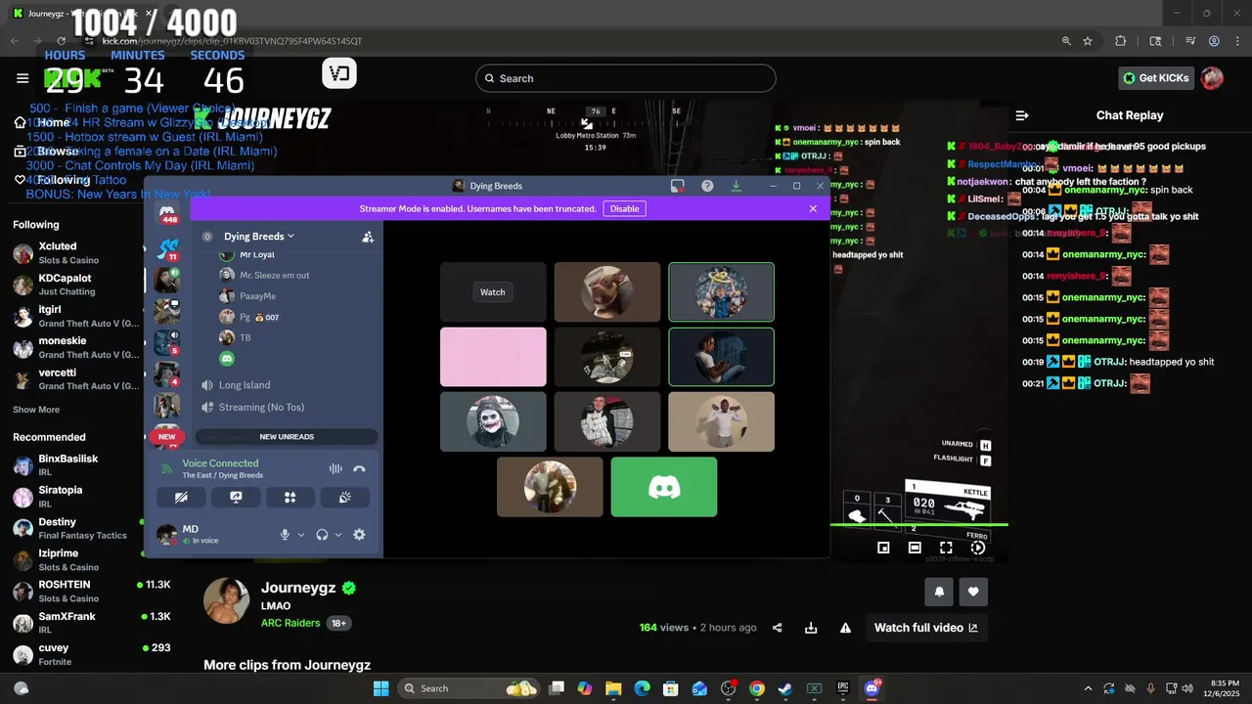
Task: Click invite people icon in Discord
Action: (x=368, y=237)
